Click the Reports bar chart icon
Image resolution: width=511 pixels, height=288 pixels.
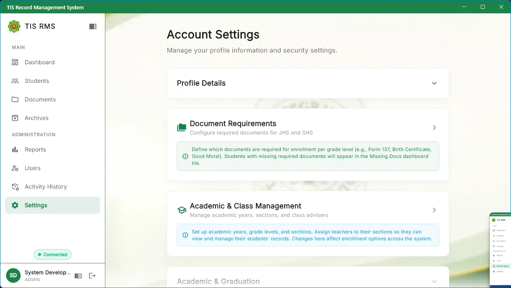pos(15,149)
